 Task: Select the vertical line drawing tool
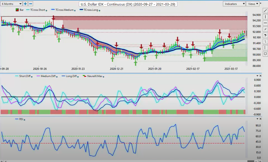(x=265, y=17)
